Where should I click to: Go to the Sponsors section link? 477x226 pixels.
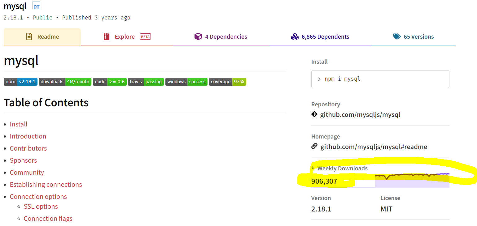(23, 160)
